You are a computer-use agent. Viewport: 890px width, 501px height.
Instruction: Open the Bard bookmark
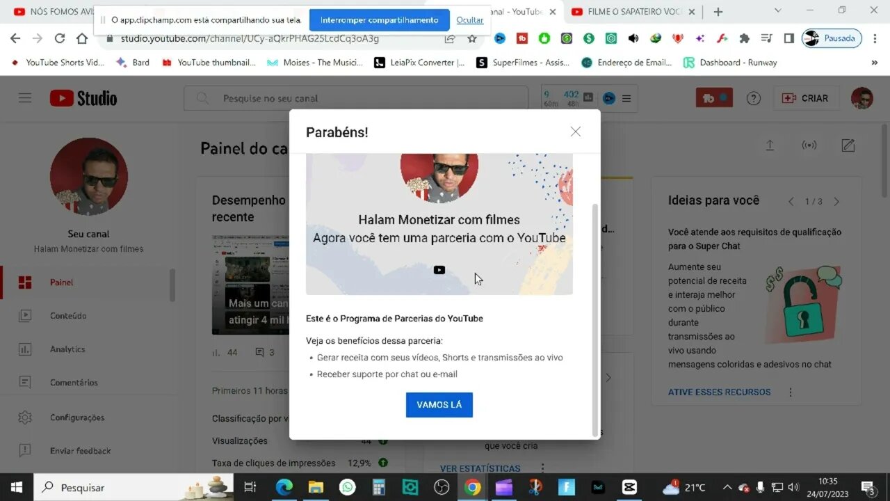(133, 63)
